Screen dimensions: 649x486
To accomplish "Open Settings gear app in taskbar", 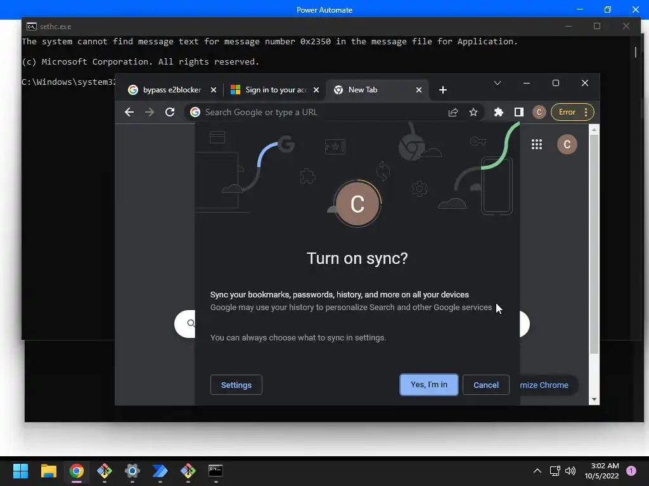I will pyautogui.click(x=132, y=471).
